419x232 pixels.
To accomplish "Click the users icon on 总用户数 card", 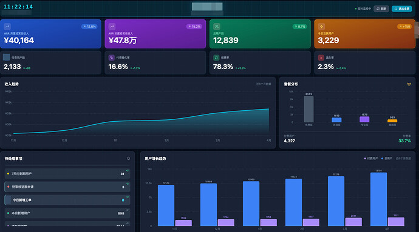I will 217,27.
